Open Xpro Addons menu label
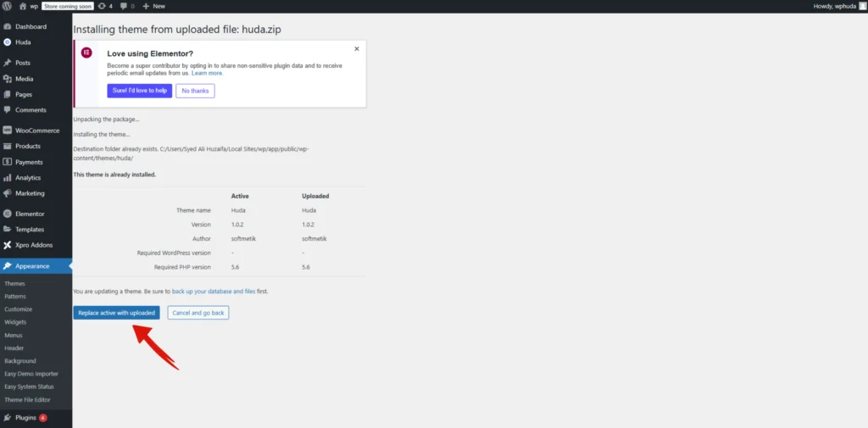 [34, 245]
